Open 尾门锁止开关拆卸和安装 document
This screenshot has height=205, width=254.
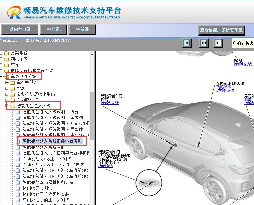pos(46,194)
